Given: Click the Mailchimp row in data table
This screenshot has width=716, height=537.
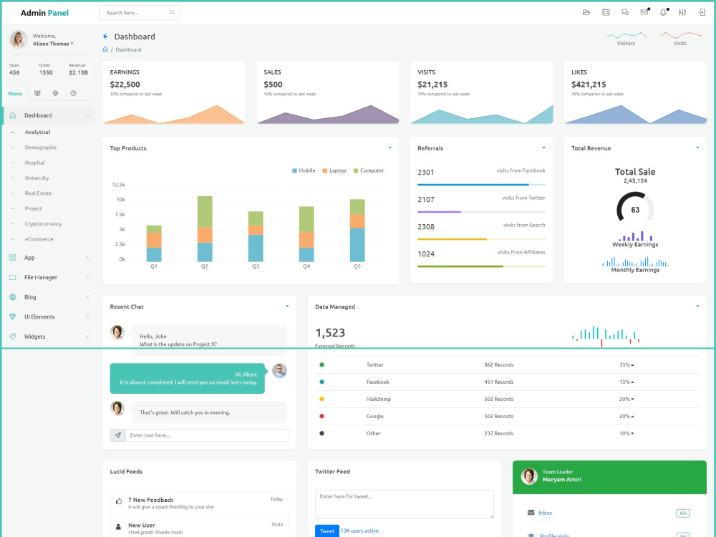Looking at the screenshot, I should [x=507, y=399].
